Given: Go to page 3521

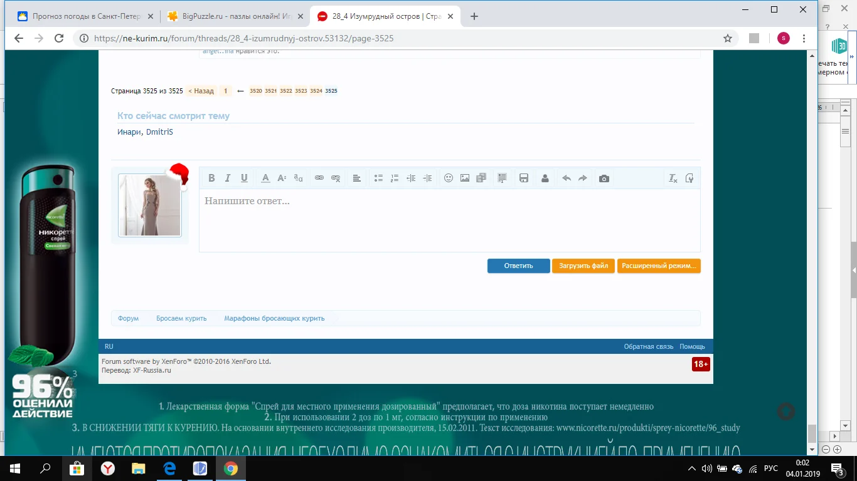Looking at the screenshot, I should pos(271,91).
